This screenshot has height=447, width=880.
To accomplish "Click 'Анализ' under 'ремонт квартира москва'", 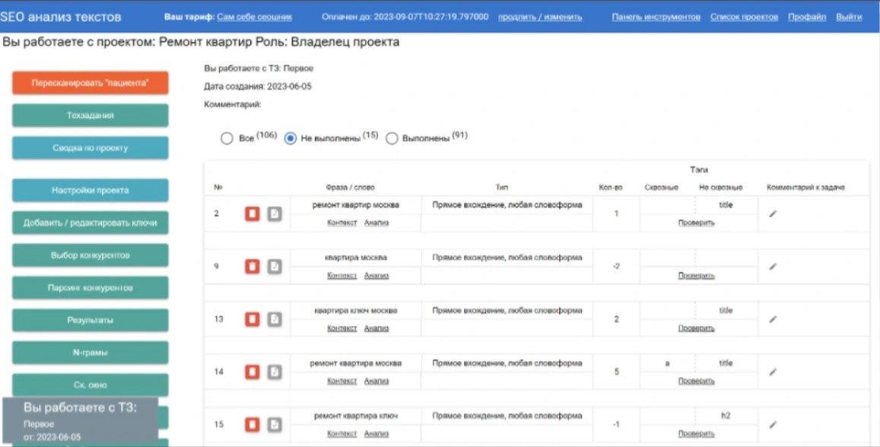I will pos(376,381).
